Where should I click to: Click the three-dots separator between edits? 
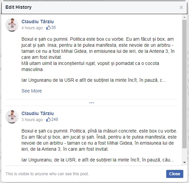pos(91,103)
